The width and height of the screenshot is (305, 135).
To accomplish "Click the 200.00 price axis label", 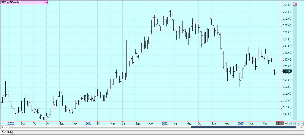I will pos(287,46).
